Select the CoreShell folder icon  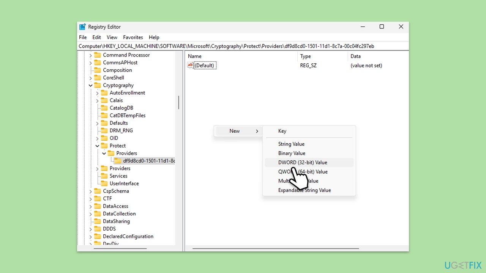pyautogui.click(x=98, y=78)
